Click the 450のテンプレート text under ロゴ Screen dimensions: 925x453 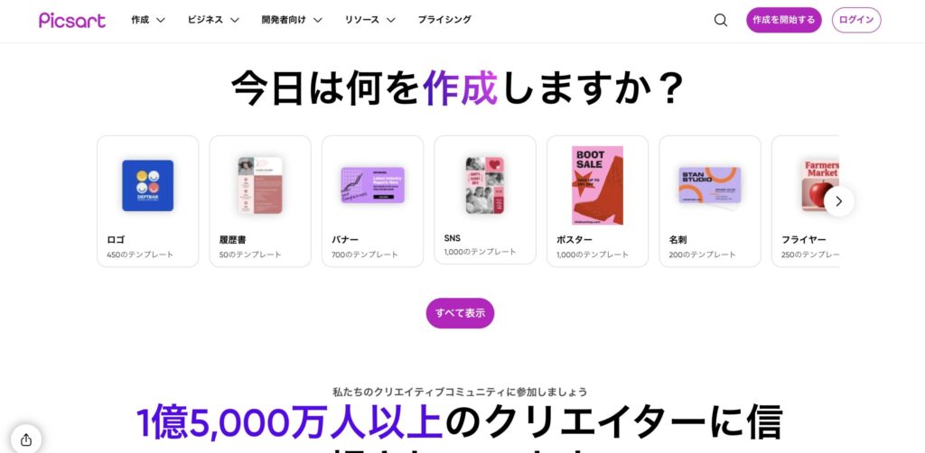pyautogui.click(x=140, y=255)
